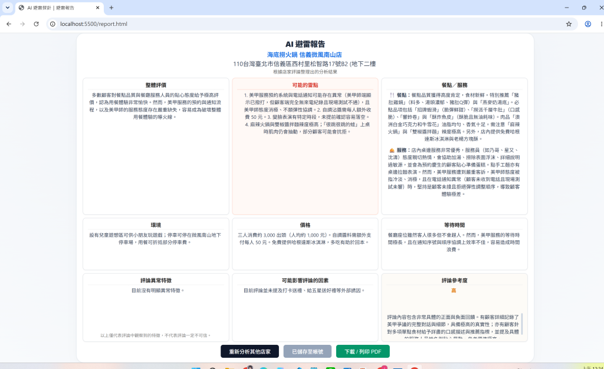
Task: Click the 等待時間 card heading
Action: 455,225
